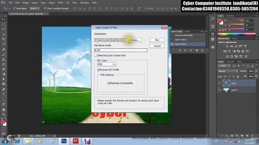This screenshot has height=145, width=259.
Task: Open the Kind filter dropdown in Layers
Action: [224, 66]
